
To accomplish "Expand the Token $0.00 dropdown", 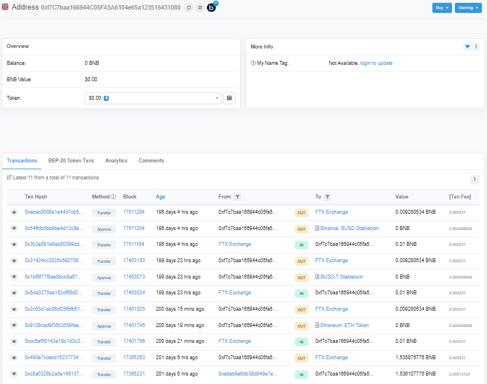I will tap(153, 98).
